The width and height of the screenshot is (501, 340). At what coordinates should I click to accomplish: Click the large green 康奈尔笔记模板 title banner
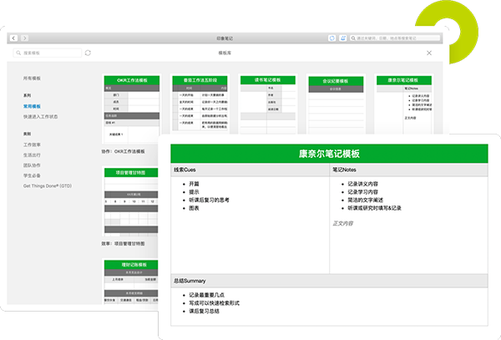[x=329, y=154]
